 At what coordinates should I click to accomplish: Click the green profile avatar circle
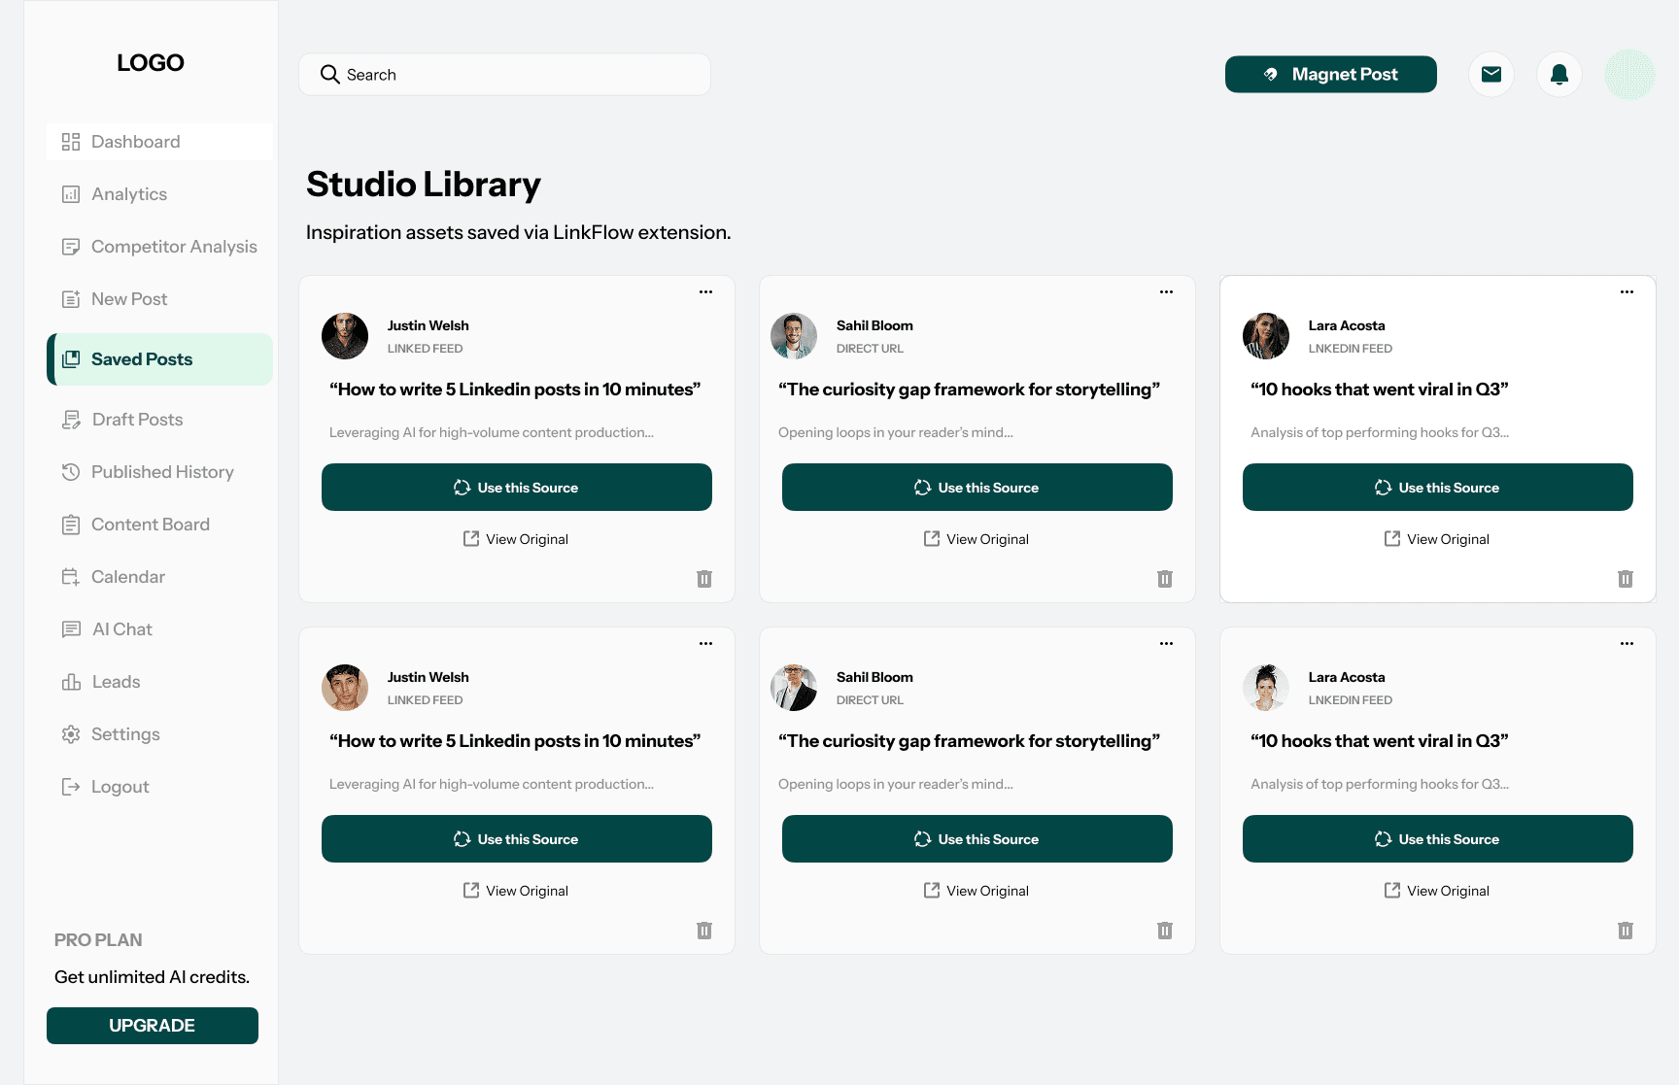[1629, 75]
